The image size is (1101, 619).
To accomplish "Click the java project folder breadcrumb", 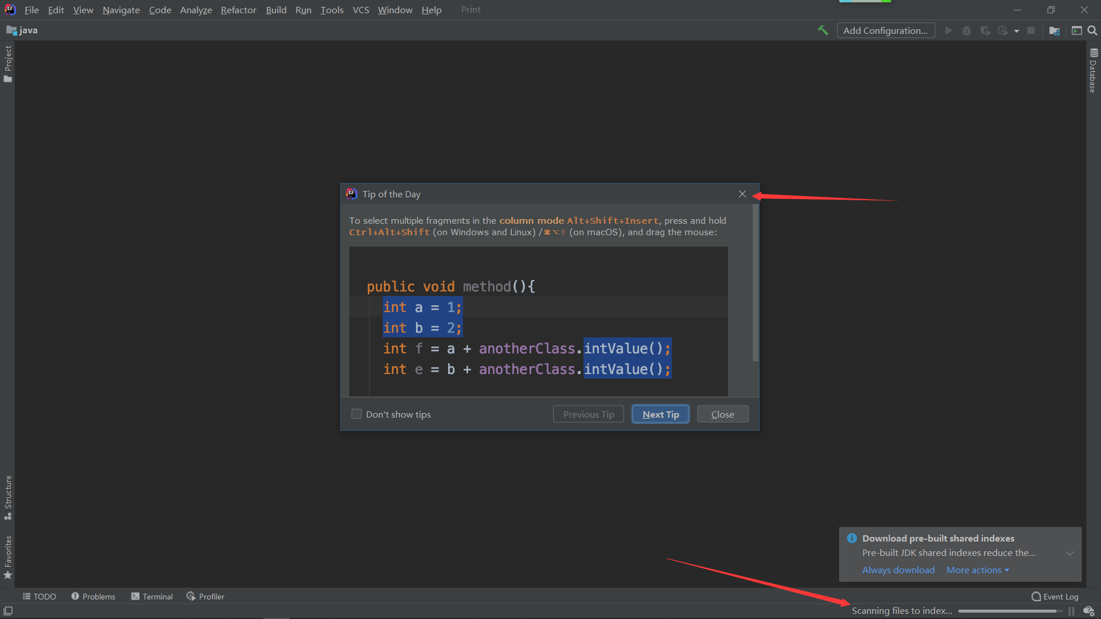I will [22, 30].
